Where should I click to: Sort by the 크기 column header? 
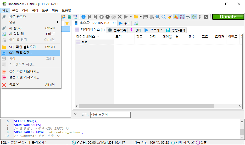(x=124, y=37)
